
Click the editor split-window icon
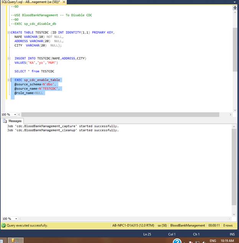click(x=235, y=8)
